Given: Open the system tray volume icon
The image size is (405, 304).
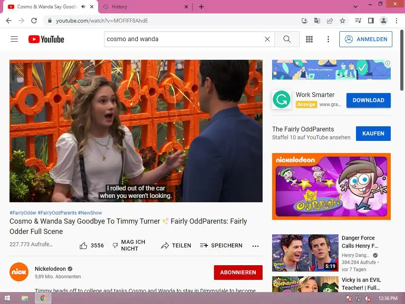Looking at the screenshot, I should (x=368, y=298).
